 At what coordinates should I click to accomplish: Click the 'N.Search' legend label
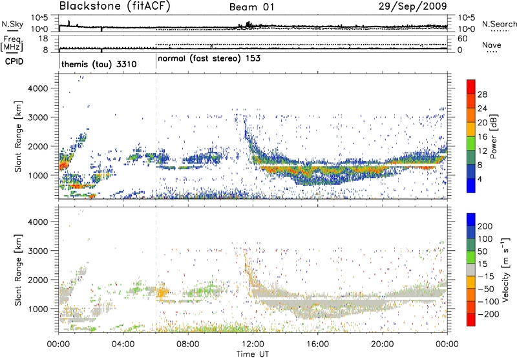tap(499, 24)
